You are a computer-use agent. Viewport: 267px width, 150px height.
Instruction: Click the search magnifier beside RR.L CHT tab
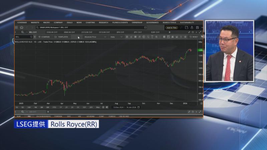click(22, 32)
